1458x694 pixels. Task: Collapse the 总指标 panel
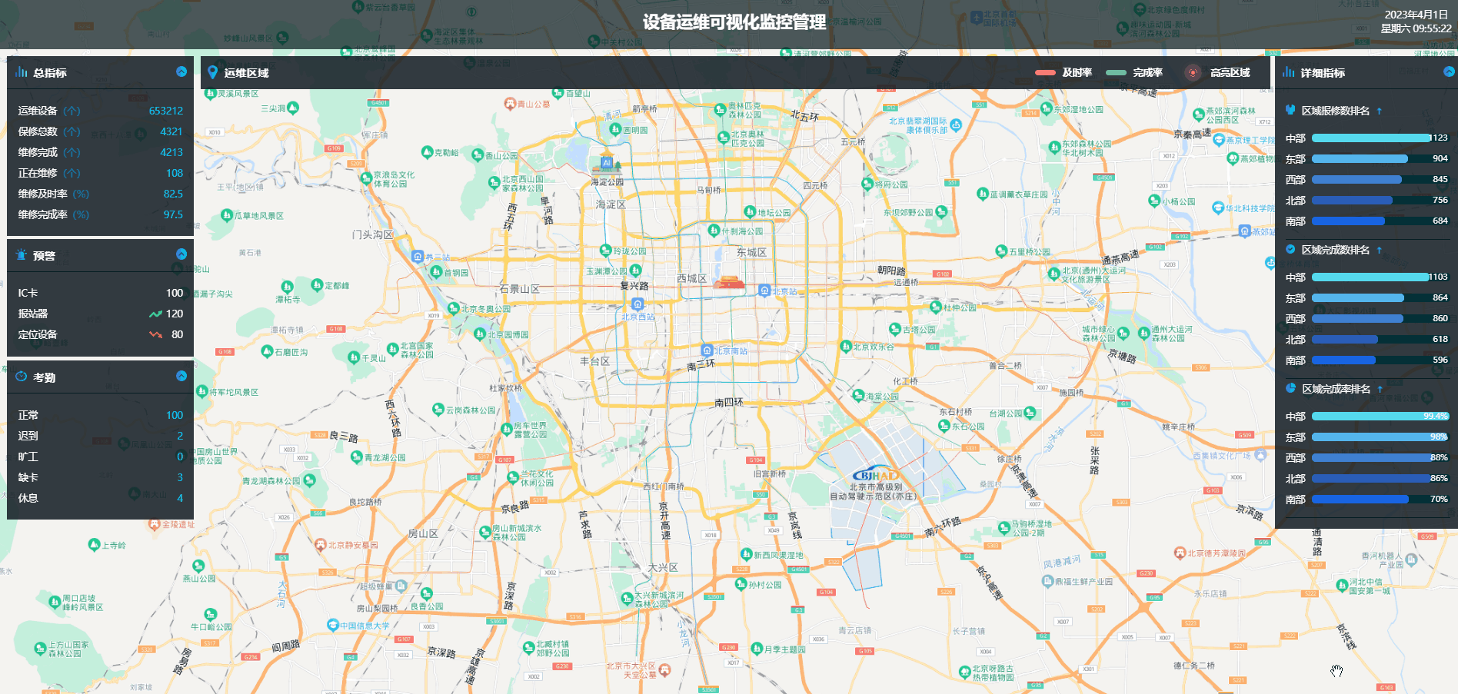tap(181, 71)
